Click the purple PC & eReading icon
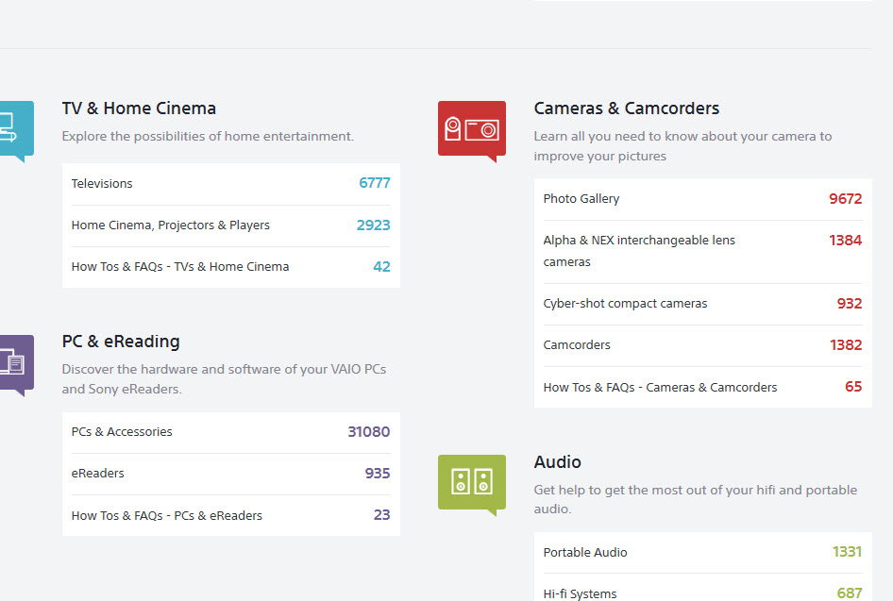 [14, 362]
